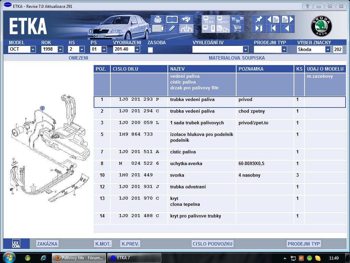Go to the next page icon

coord(287,20)
